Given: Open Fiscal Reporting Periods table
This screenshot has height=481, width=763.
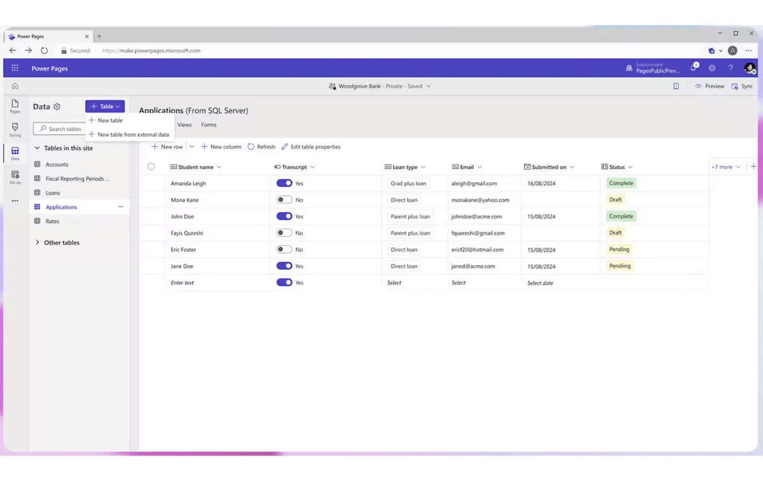Looking at the screenshot, I should click(x=79, y=179).
